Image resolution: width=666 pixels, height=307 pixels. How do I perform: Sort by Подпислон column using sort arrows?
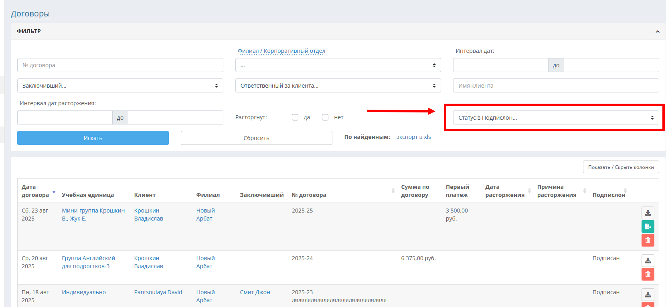[625, 191]
